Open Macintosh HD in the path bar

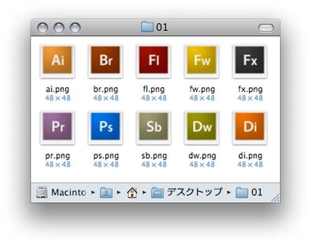point(61,192)
